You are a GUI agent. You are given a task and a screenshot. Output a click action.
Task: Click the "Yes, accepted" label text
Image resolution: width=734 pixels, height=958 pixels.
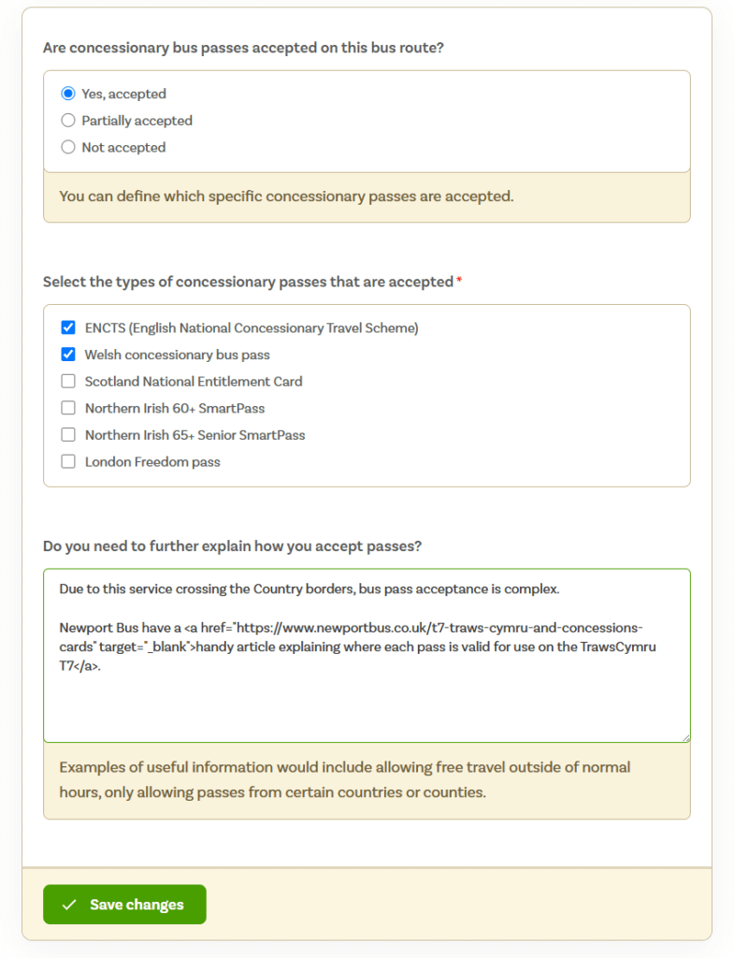tap(124, 94)
